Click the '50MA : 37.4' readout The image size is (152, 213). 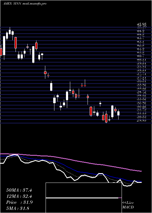[19, 190]
